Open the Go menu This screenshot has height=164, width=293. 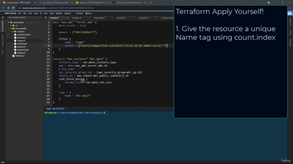tap(41, 13)
